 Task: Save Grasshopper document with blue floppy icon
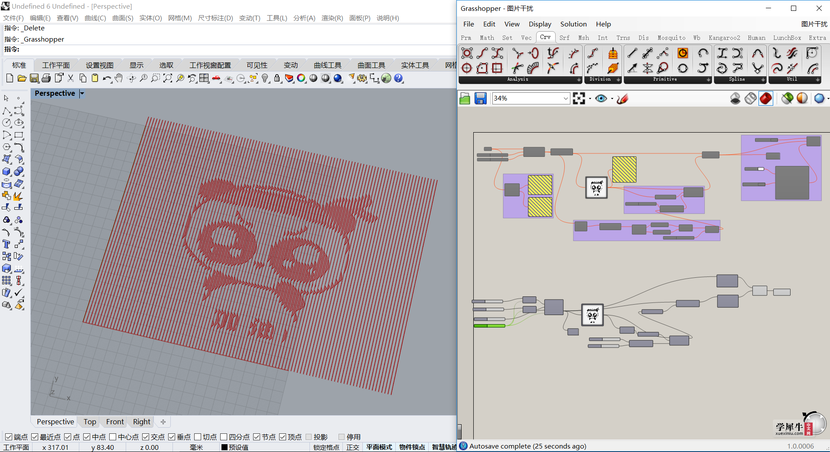pos(480,98)
